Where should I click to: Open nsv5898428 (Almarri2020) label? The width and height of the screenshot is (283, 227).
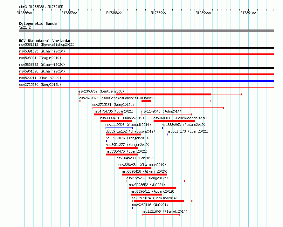(x=145, y=171)
